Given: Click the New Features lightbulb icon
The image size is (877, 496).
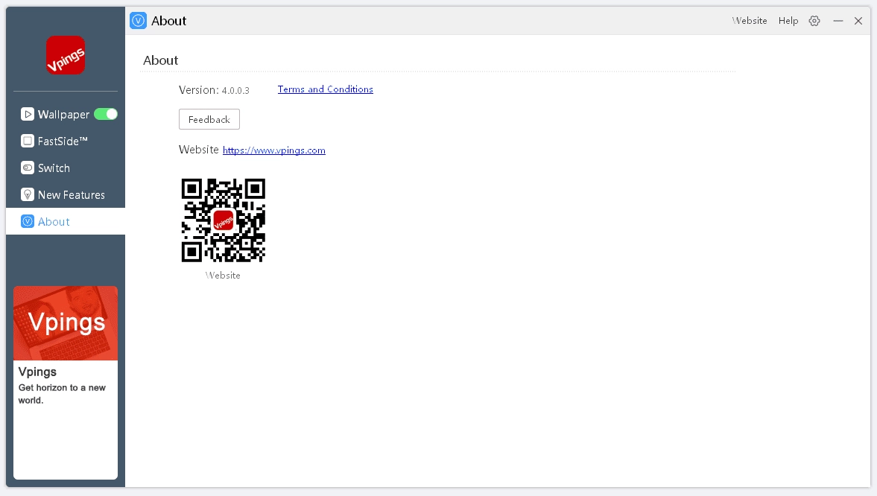Looking at the screenshot, I should coord(28,194).
